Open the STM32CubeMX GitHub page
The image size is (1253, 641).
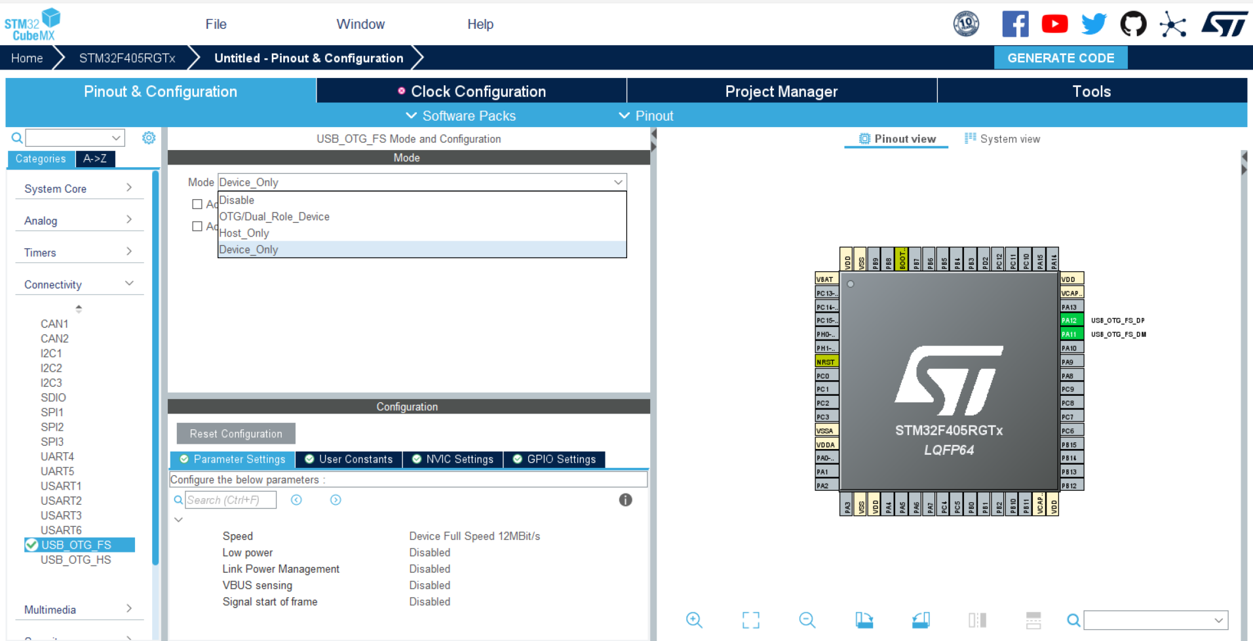(1133, 24)
